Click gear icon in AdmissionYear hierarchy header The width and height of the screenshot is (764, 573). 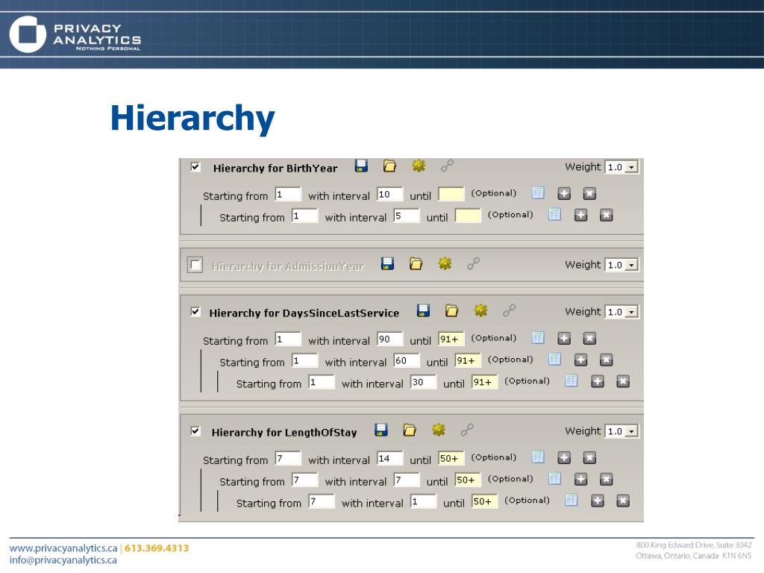445,263
